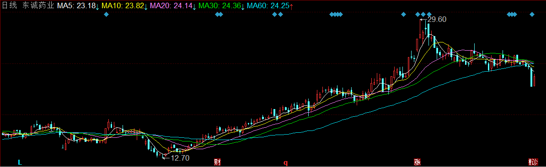546x167 pixels.
Task: Open the cyan L event marker
Action: [x=20, y=162]
